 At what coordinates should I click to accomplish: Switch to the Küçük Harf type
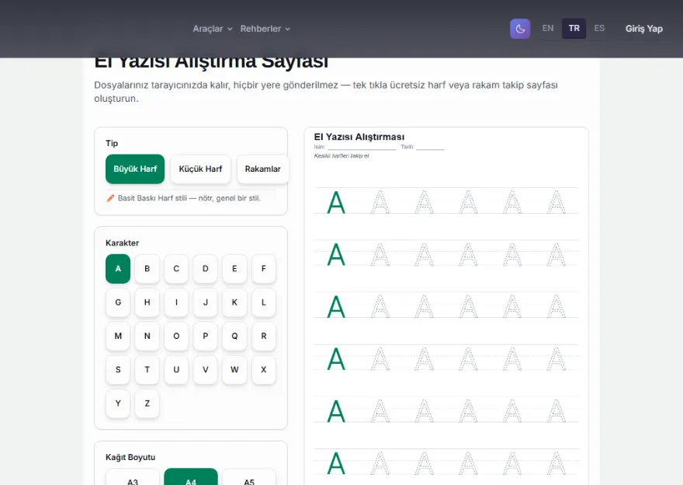coord(200,169)
